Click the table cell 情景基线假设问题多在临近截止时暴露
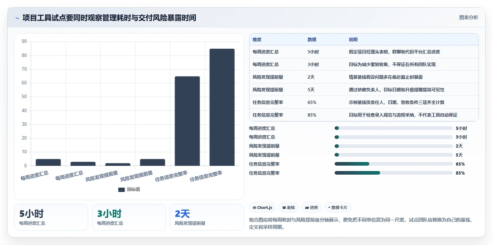 [386, 77]
